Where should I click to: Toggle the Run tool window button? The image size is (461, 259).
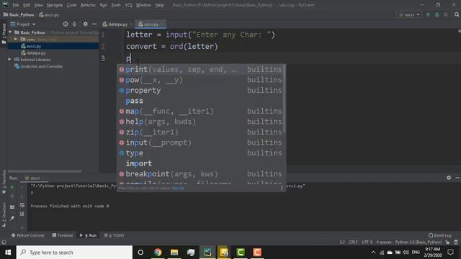88,235
